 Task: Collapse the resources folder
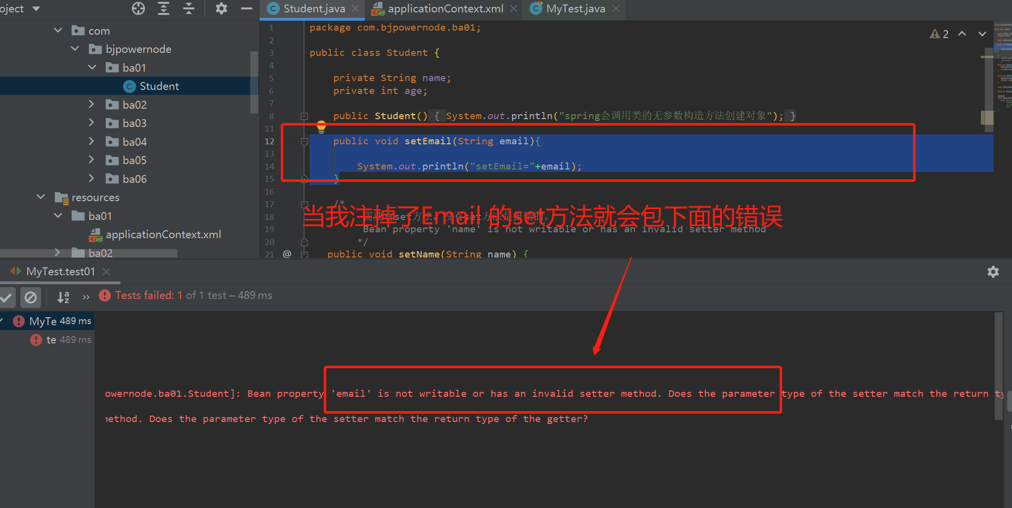tap(41, 197)
